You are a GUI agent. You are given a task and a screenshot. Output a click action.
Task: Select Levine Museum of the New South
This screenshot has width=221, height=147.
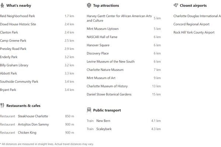coord(110,62)
